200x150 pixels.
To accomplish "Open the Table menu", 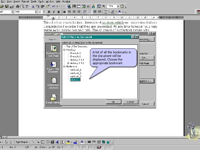I will (x=41, y=1).
